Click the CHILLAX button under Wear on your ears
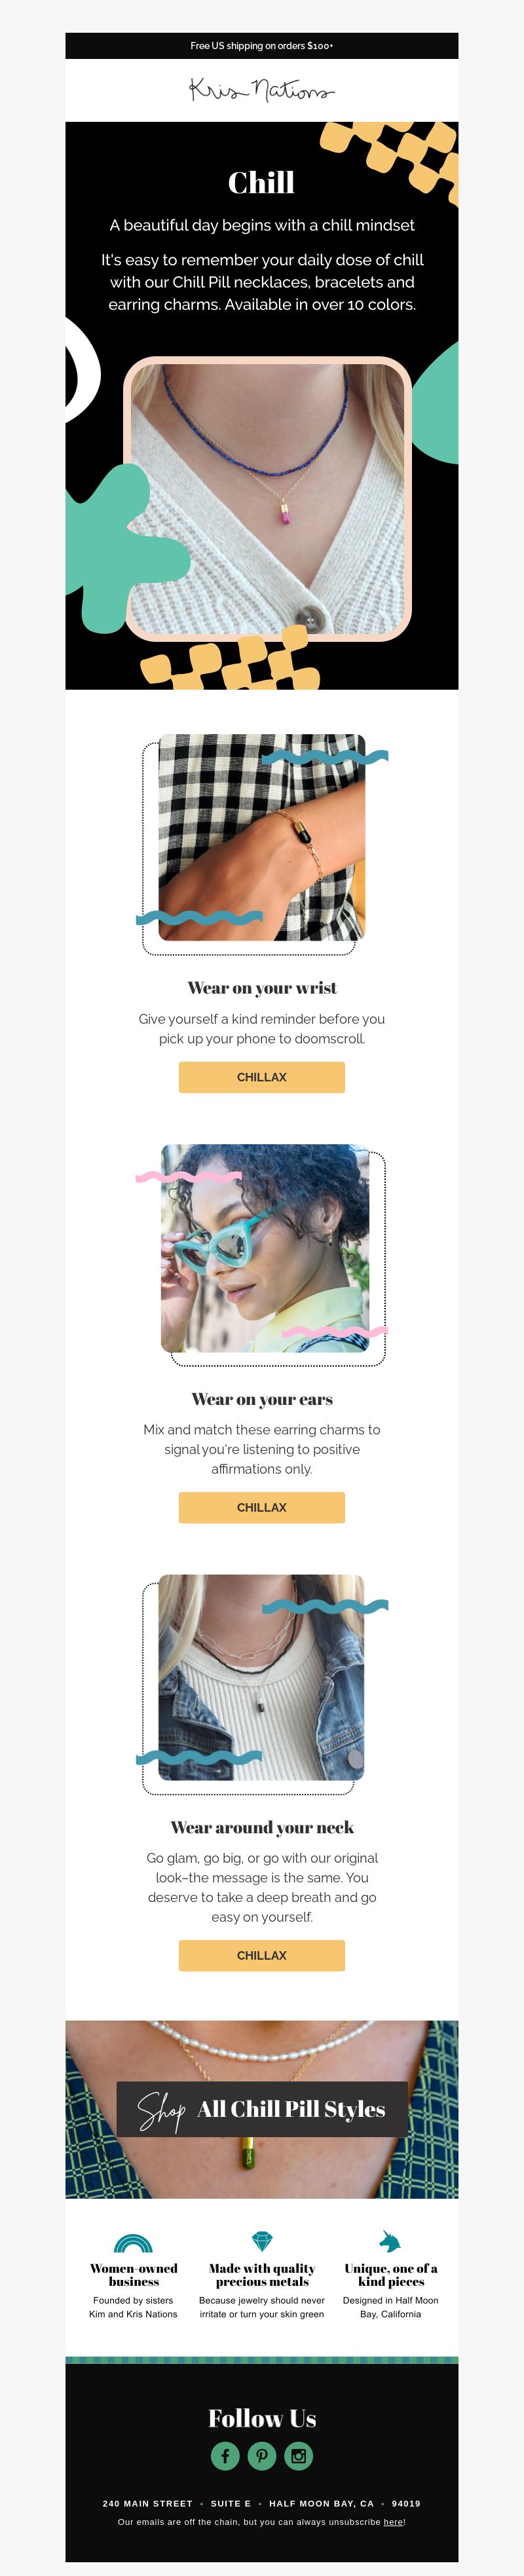The image size is (524, 2576). [x=262, y=1507]
